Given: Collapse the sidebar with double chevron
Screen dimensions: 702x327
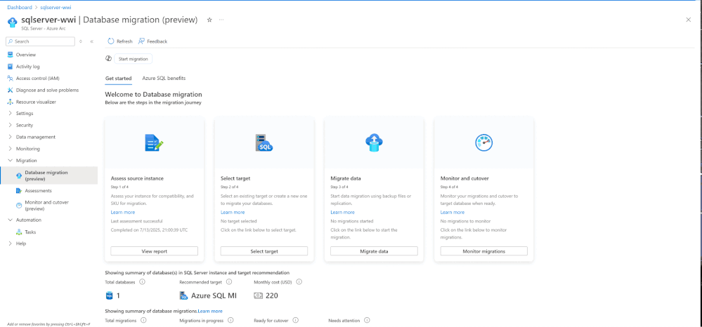Looking at the screenshot, I should coord(92,41).
